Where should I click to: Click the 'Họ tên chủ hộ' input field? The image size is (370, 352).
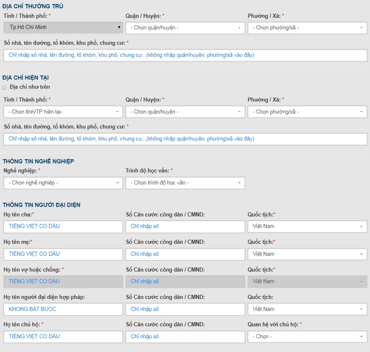click(63, 336)
